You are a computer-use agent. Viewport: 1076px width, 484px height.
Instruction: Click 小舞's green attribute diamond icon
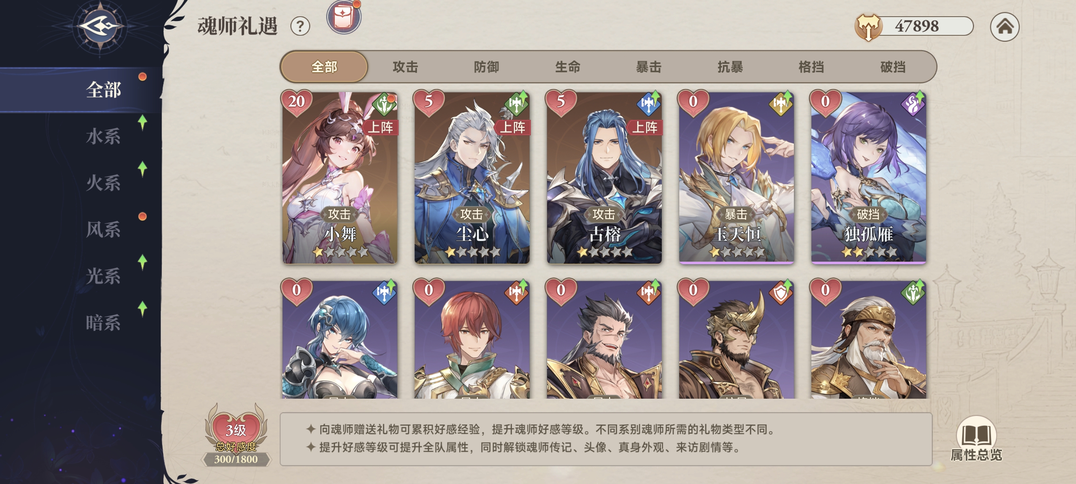click(x=384, y=104)
